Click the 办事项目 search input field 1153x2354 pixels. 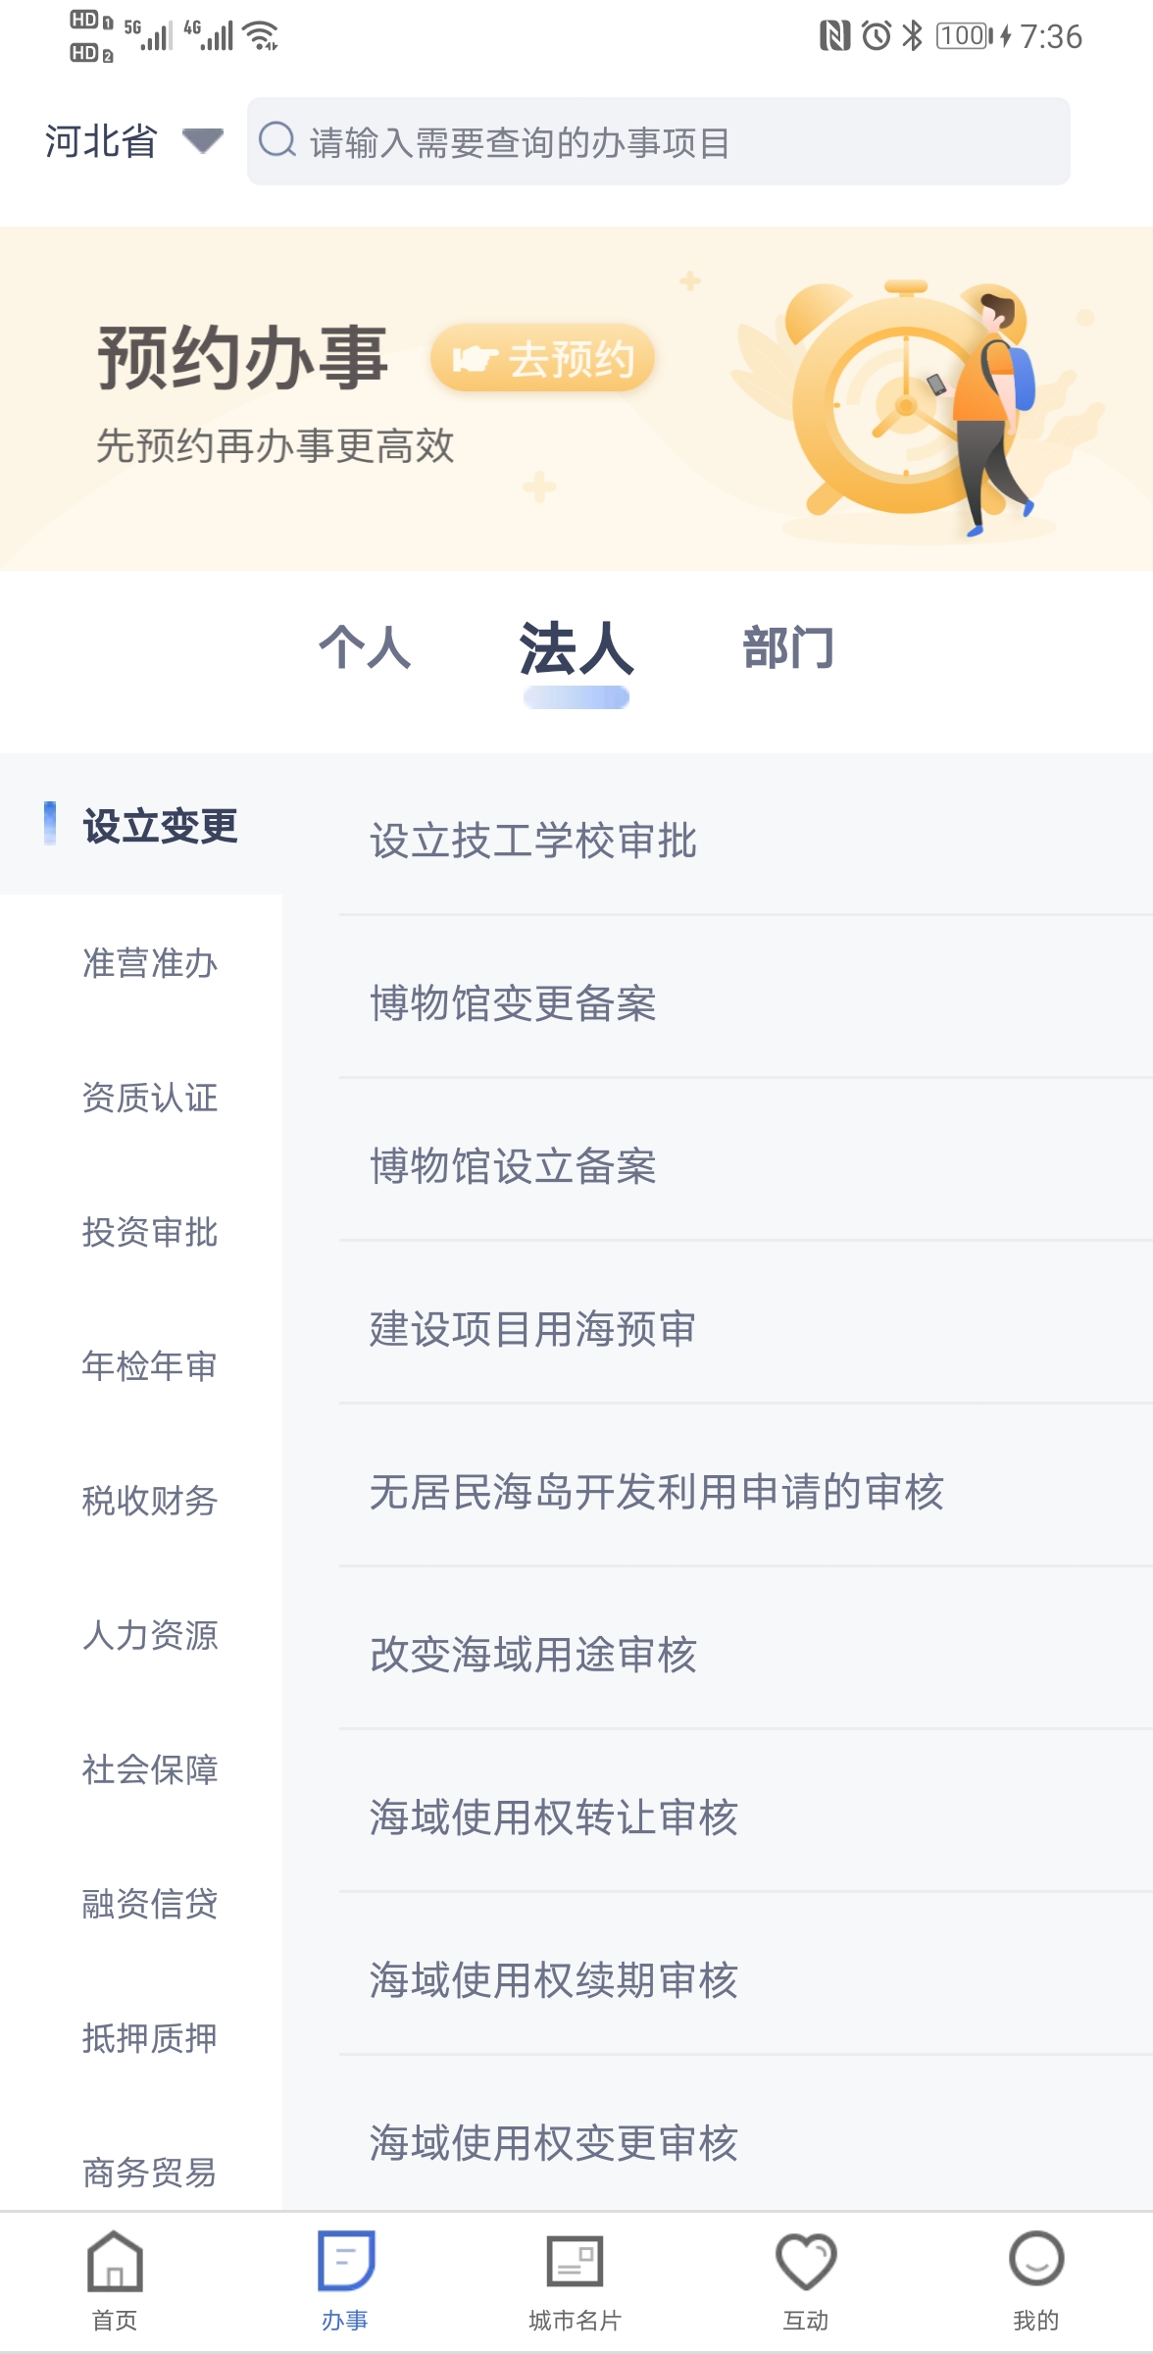pyautogui.click(x=677, y=142)
